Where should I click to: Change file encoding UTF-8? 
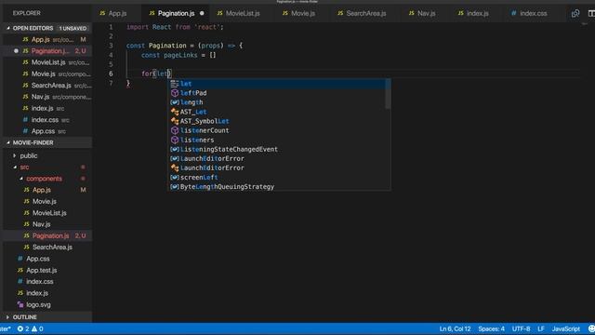point(521,328)
